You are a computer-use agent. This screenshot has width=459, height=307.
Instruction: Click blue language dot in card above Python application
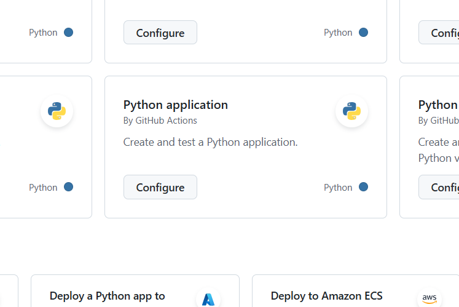(363, 33)
